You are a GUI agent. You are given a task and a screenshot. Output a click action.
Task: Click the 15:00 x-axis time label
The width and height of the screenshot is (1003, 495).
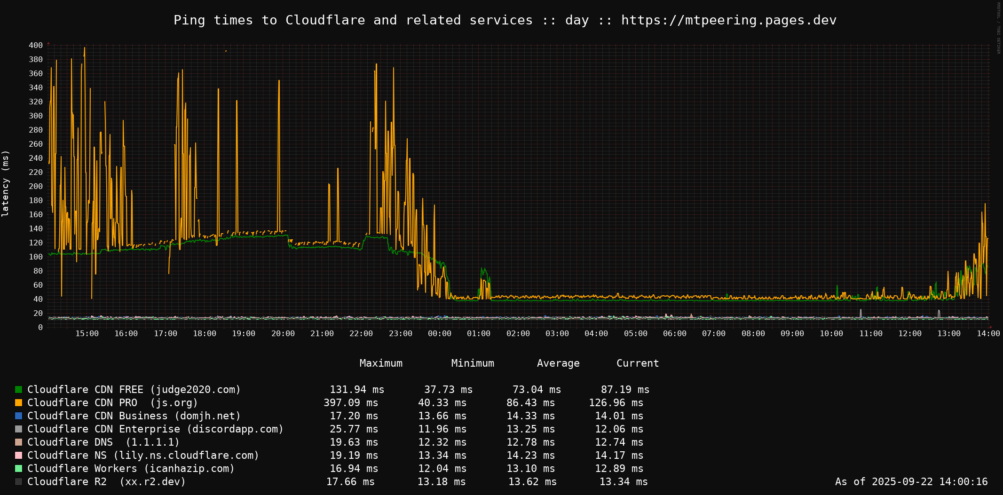87,334
